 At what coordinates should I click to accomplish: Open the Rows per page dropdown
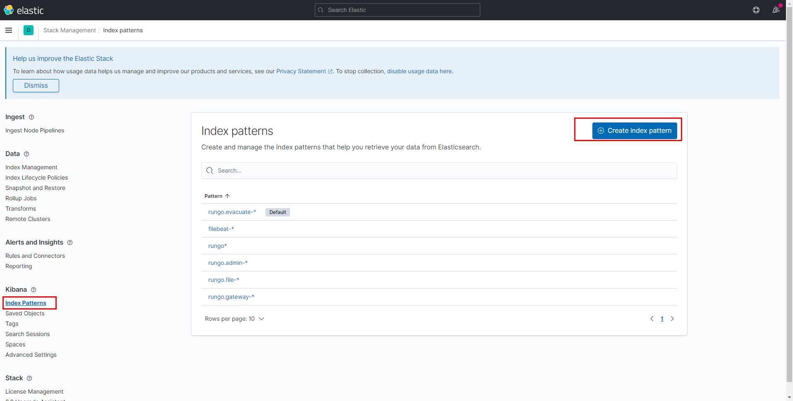pos(235,319)
